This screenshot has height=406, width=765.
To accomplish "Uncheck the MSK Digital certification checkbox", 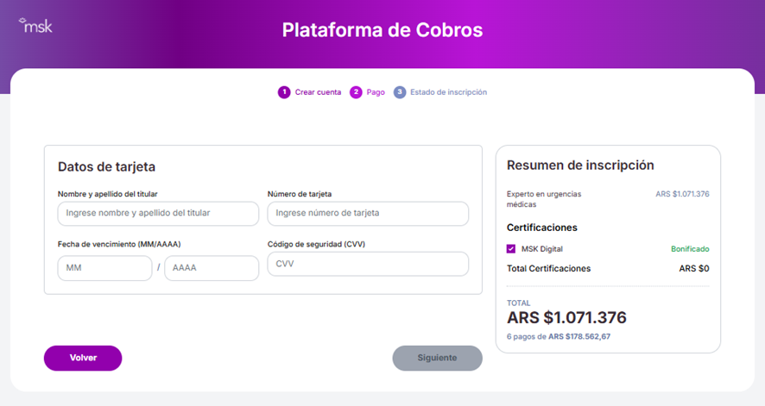I will (x=511, y=249).
